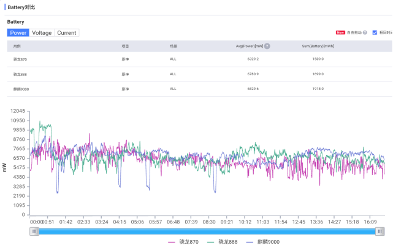Toggle 骁龙870 series in chart legend
The height and width of the screenshot is (251, 393).
184,242
